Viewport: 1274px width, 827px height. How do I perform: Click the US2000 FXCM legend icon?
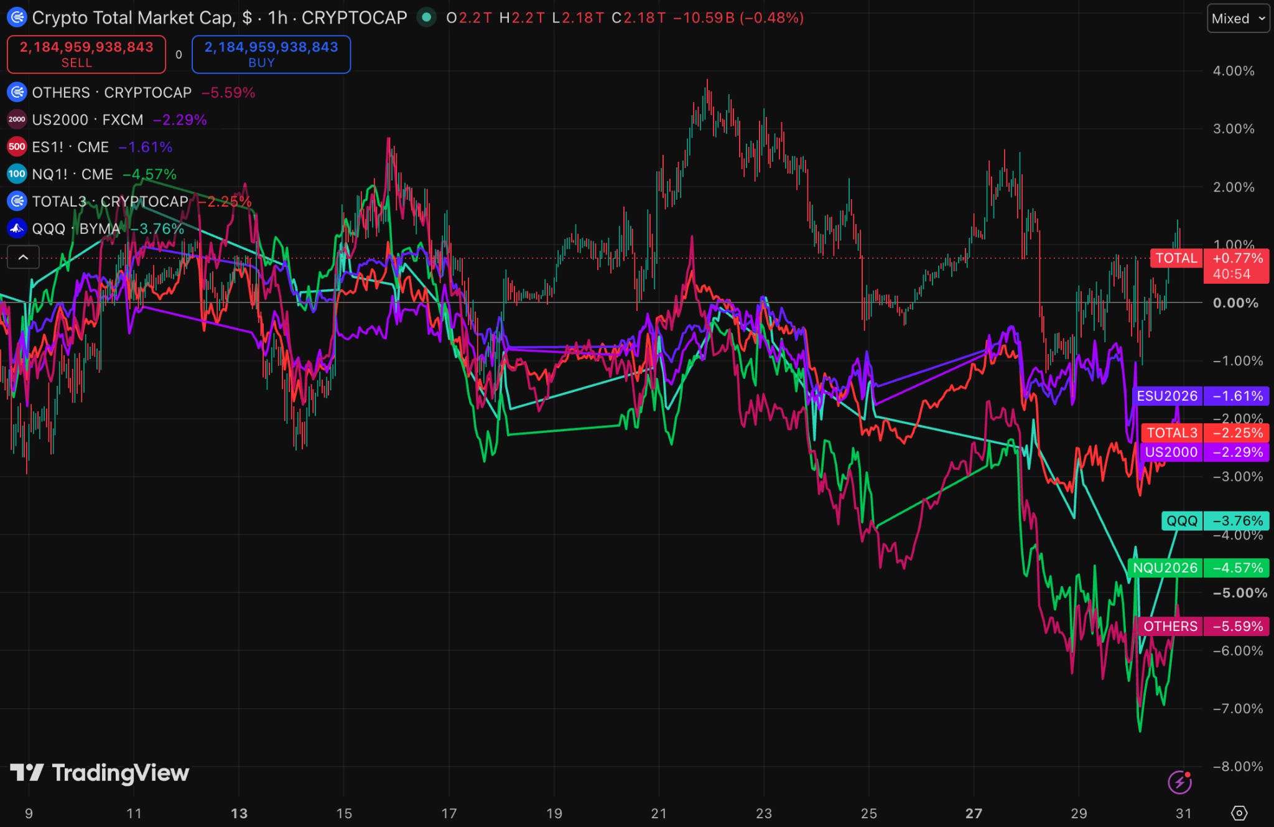[17, 119]
